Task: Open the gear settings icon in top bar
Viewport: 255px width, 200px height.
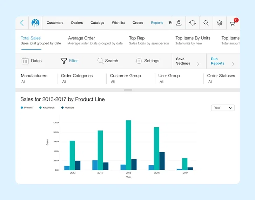Action: coord(220,23)
